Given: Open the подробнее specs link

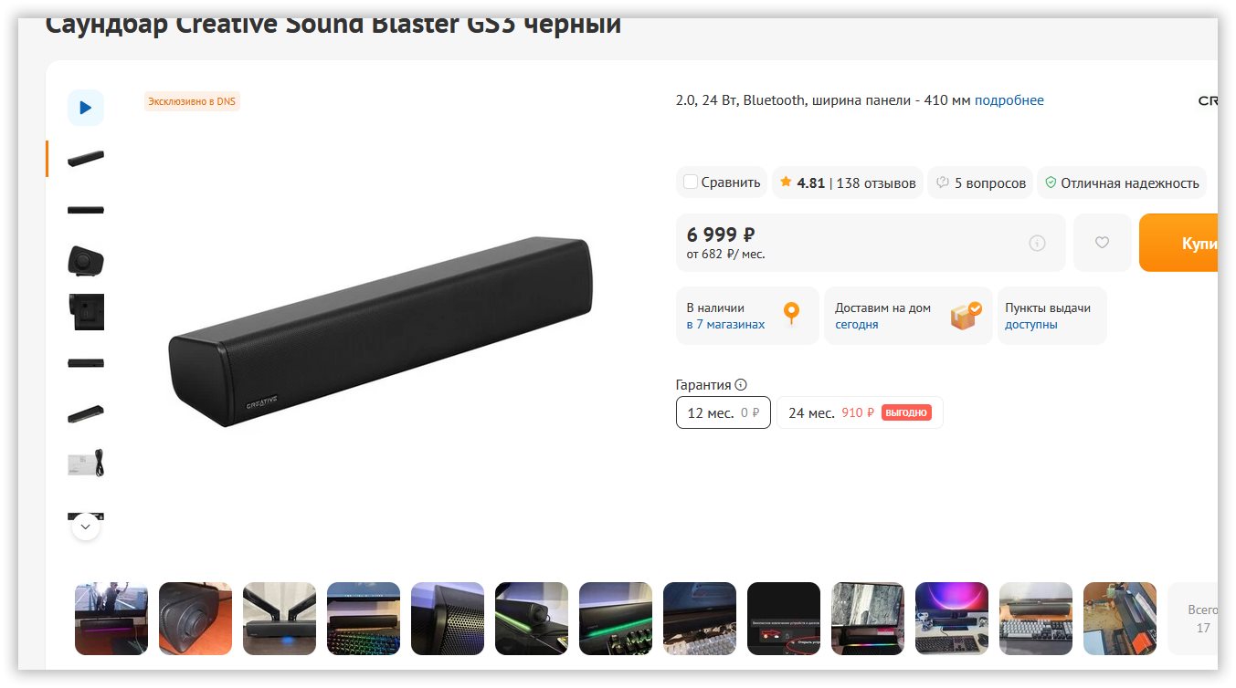Looking at the screenshot, I should click(1009, 100).
